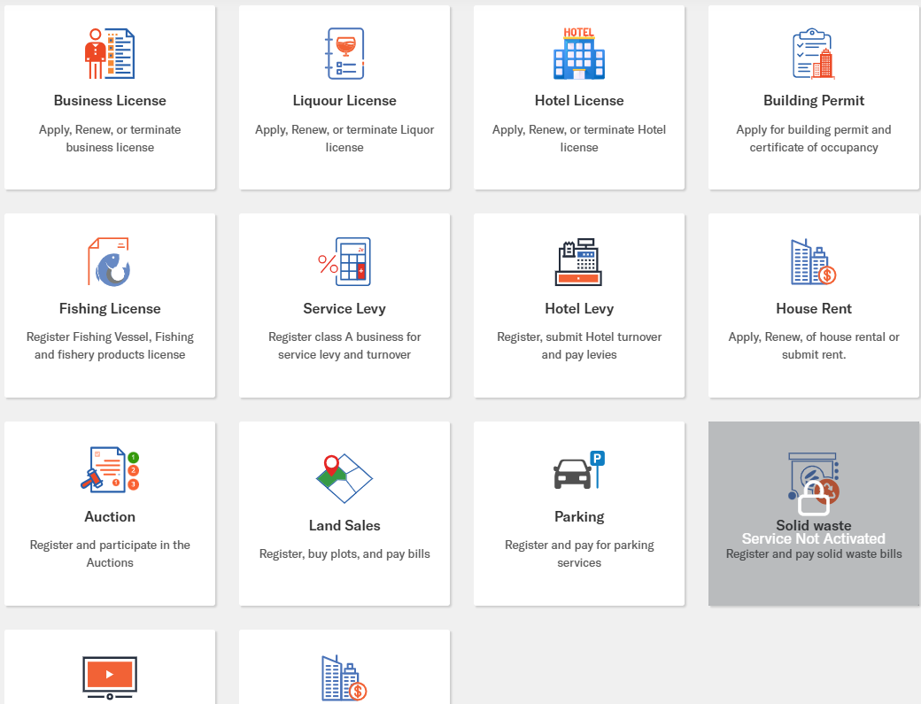
Task: Select the House Rent title
Action: [814, 308]
